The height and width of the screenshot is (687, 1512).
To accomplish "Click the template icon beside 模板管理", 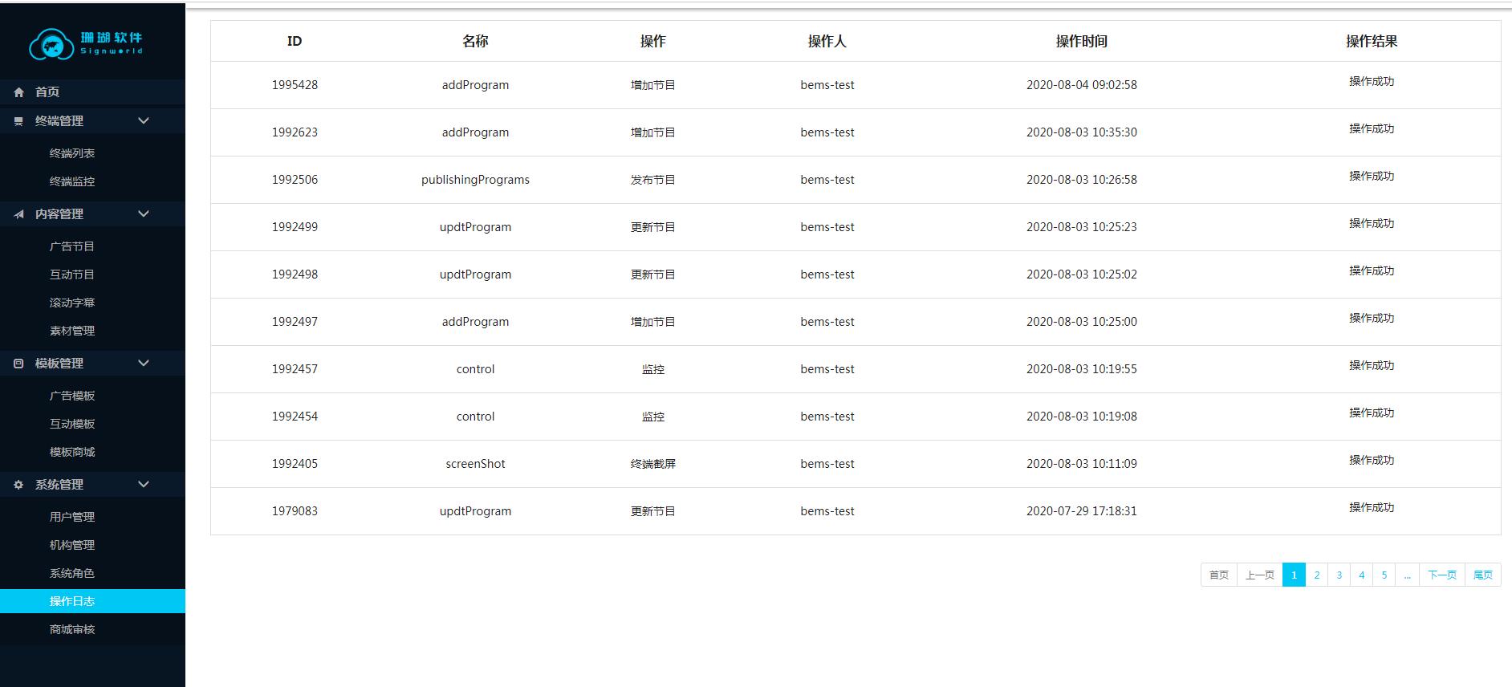I will (x=18, y=364).
